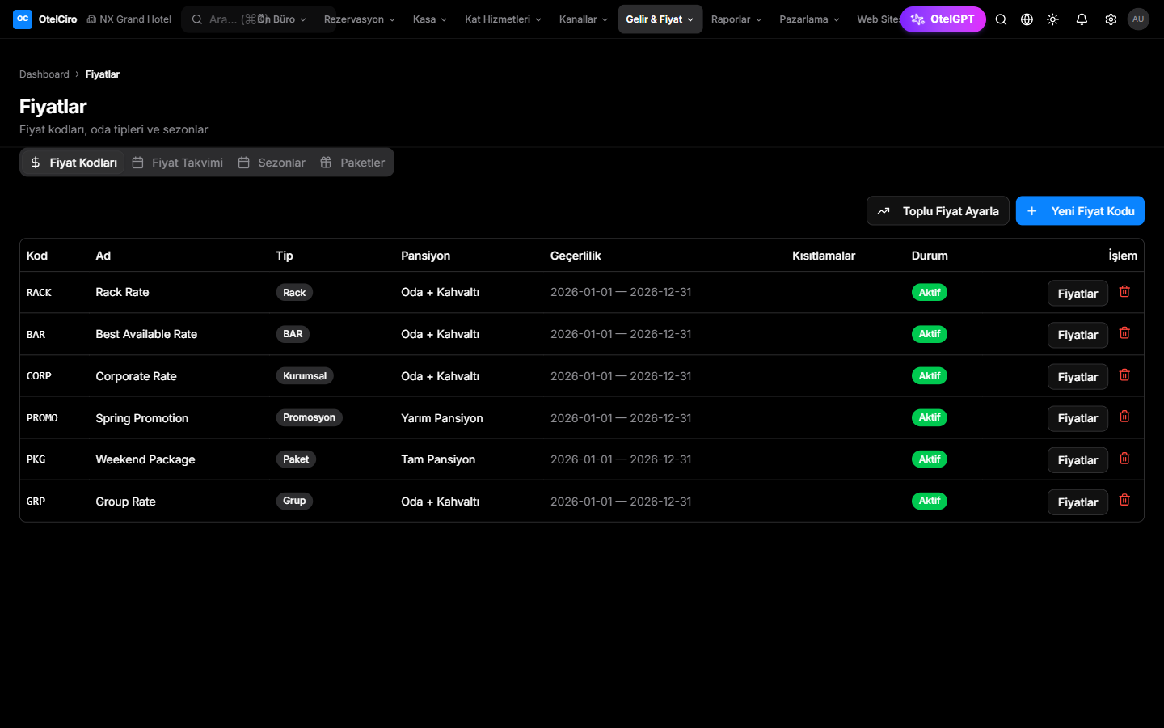Open the settings gear
1164x728 pixels.
[x=1111, y=19]
